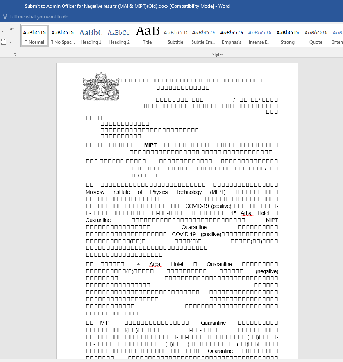Apply the No Spacing style

(63, 36)
